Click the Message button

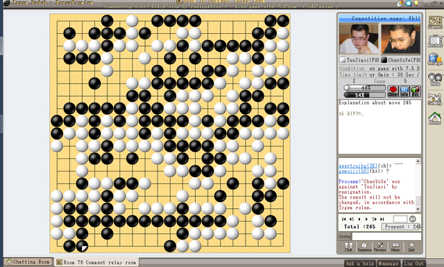point(388,264)
